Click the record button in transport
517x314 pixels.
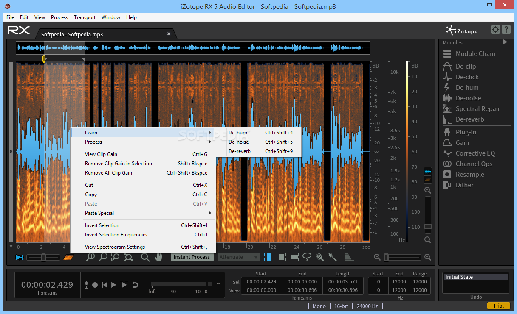[95, 285]
